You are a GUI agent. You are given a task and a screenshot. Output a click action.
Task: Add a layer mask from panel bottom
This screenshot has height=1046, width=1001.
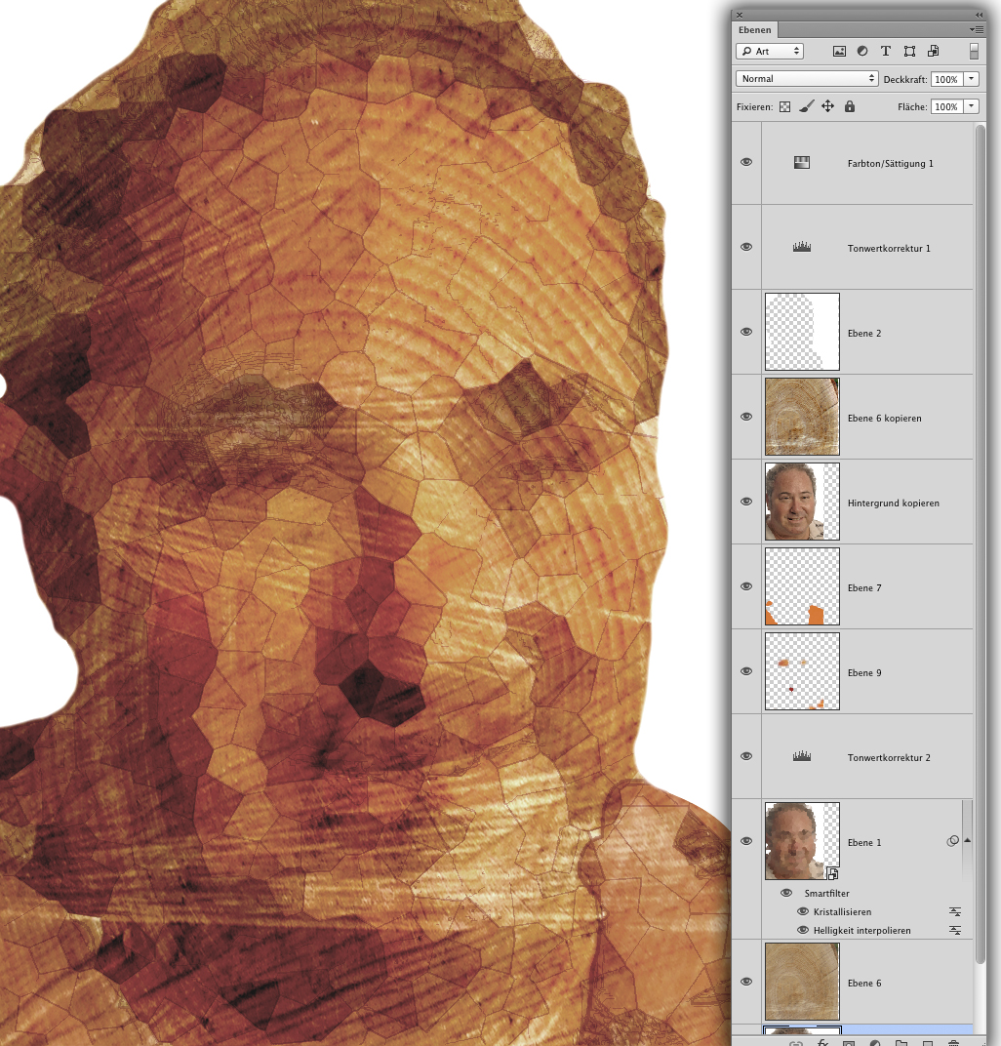tap(848, 1043)
